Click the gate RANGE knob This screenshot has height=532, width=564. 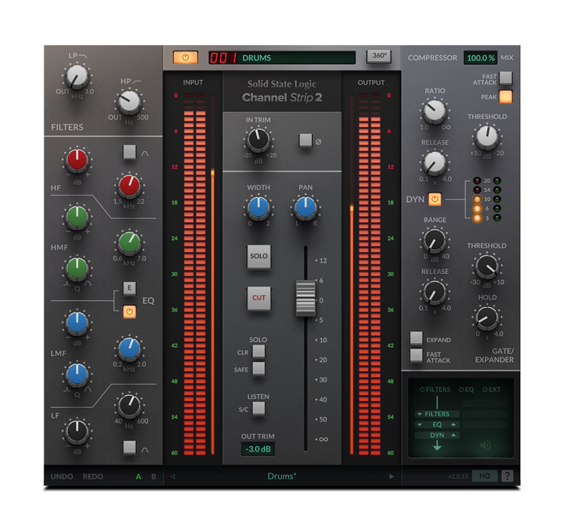[435, 241]
